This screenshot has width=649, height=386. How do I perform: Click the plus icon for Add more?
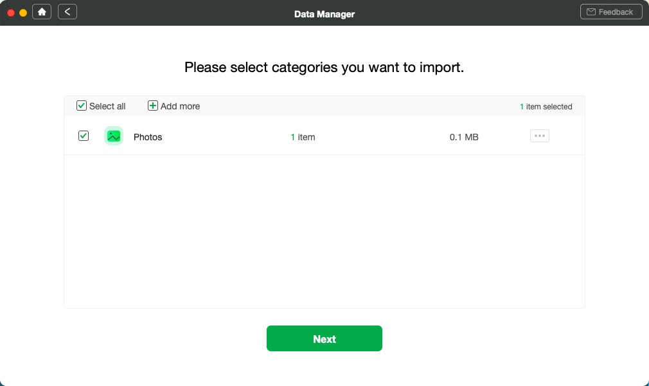(x=153, y=106)
